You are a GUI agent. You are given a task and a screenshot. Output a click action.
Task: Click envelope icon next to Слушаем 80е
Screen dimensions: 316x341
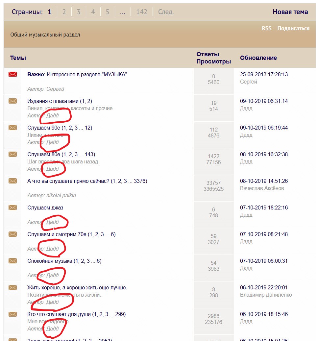(x=12, y=154)
